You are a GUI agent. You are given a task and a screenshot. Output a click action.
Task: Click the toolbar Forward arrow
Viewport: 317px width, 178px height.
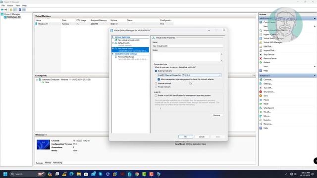tap(6, 10)
